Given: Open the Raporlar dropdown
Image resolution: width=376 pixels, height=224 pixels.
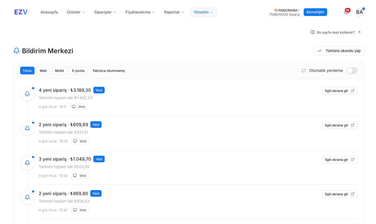Looking at the screenshot, I should (x=174, y=12).
